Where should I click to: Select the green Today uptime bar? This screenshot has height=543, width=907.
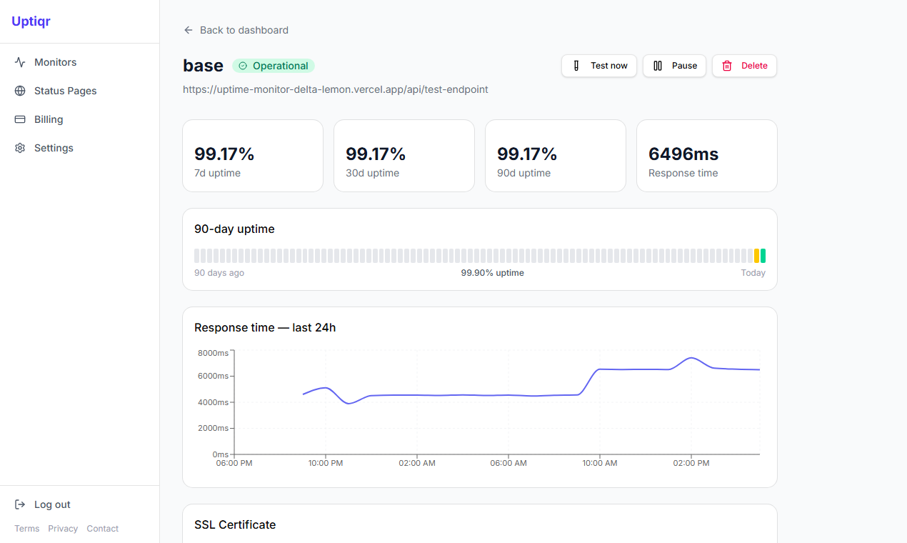click(763, 256)
